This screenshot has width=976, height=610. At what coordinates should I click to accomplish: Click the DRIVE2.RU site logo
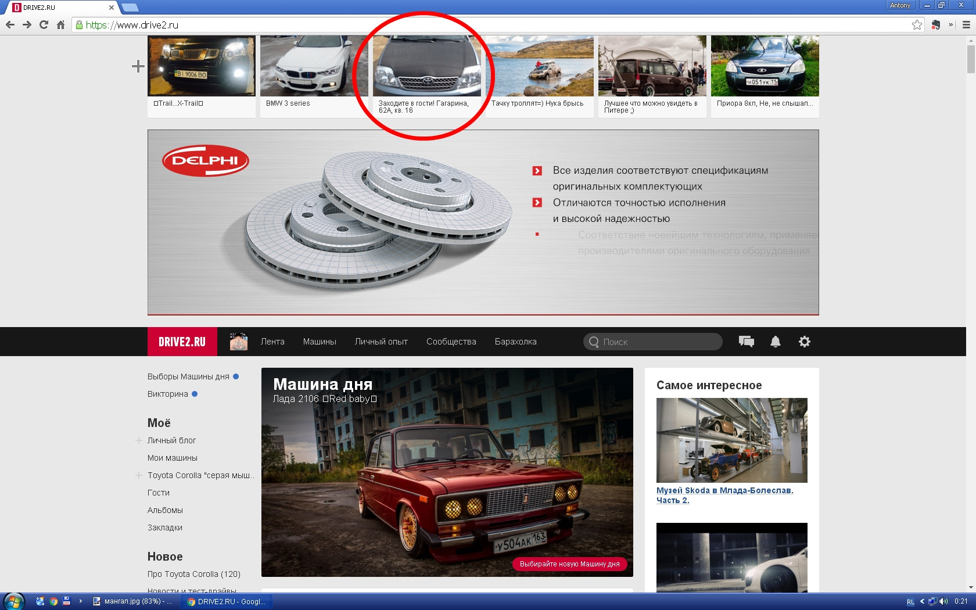point(182,342)
